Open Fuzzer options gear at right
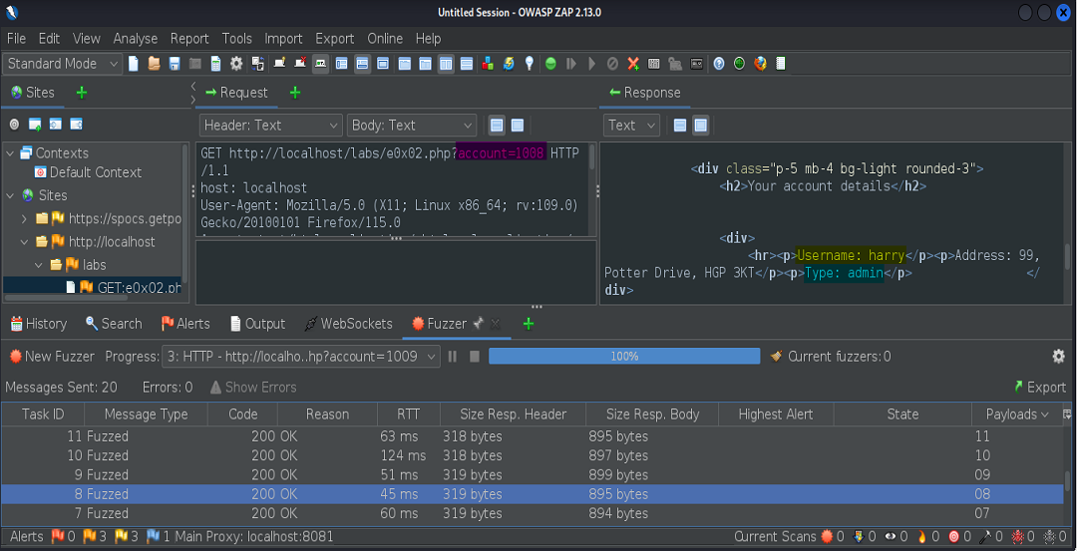Image resolution: width=1077 pixels, height=551 pixels. pyautogui.click(x=1058, y=356)
